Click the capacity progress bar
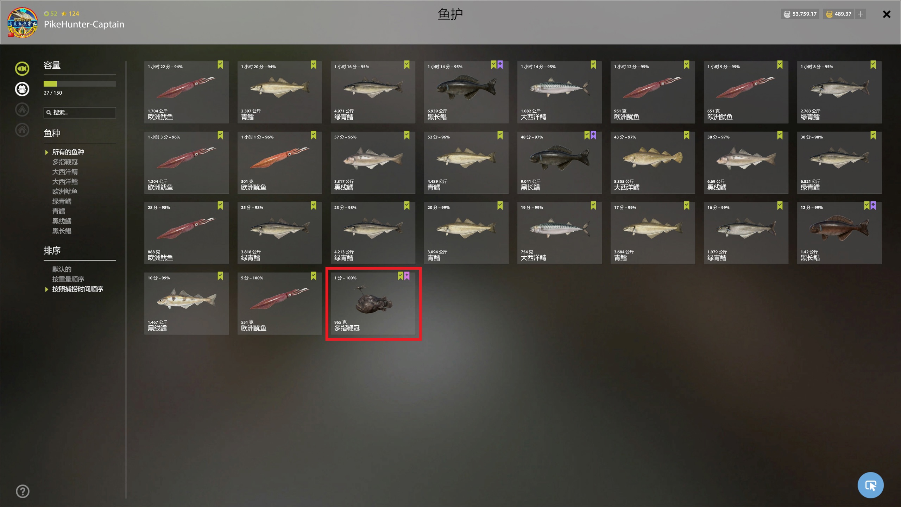This screenshot has width=901, height=507. coord(80,84)
